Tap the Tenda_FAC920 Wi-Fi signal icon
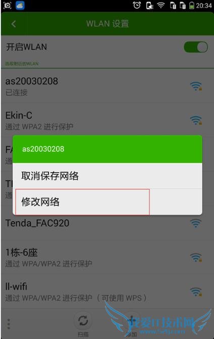This screenshot has width=214, height=339. point(196,223)
